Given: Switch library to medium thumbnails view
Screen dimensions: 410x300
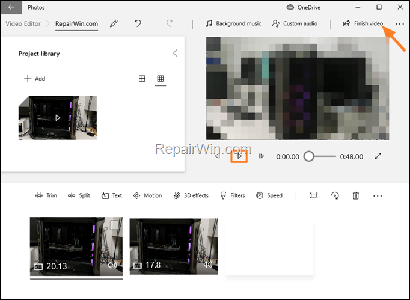Looking at the screenshot, I should (x=142, y=79).
